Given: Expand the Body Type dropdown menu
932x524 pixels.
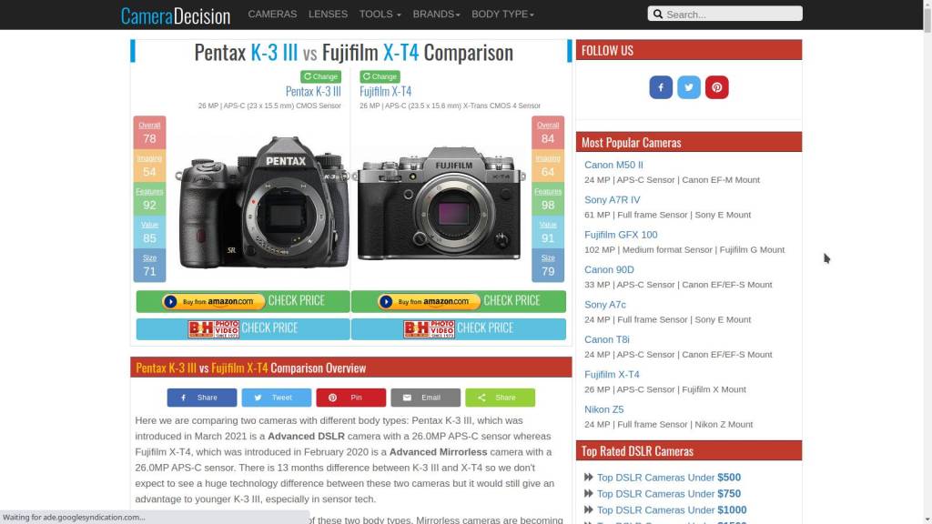Looking at the screenshot, I should pyautogui.click(x=502, y=15).
